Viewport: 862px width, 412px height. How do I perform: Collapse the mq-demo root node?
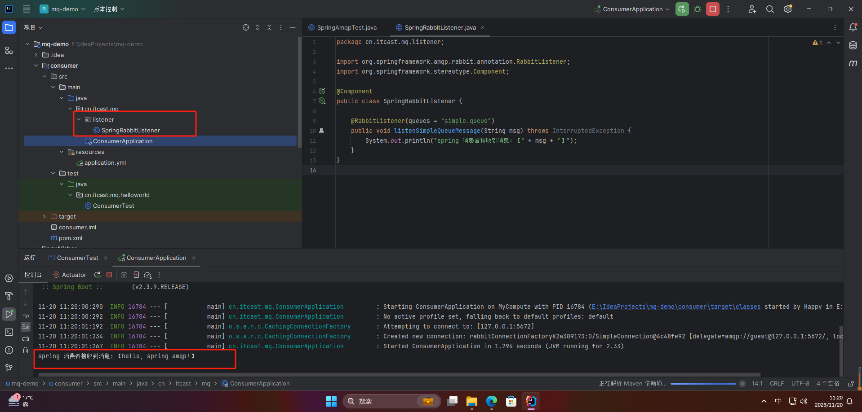pos(27,44)
